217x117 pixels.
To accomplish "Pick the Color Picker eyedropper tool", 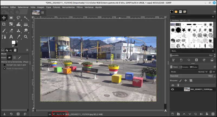I will pyautogui.click(x=18, y=37).
